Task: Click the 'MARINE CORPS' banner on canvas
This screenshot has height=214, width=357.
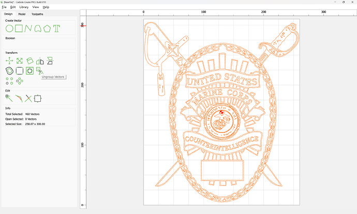Action: point(221,97)
